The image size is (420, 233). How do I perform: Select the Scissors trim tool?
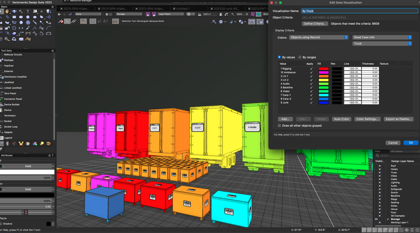[x=42, y=28]
